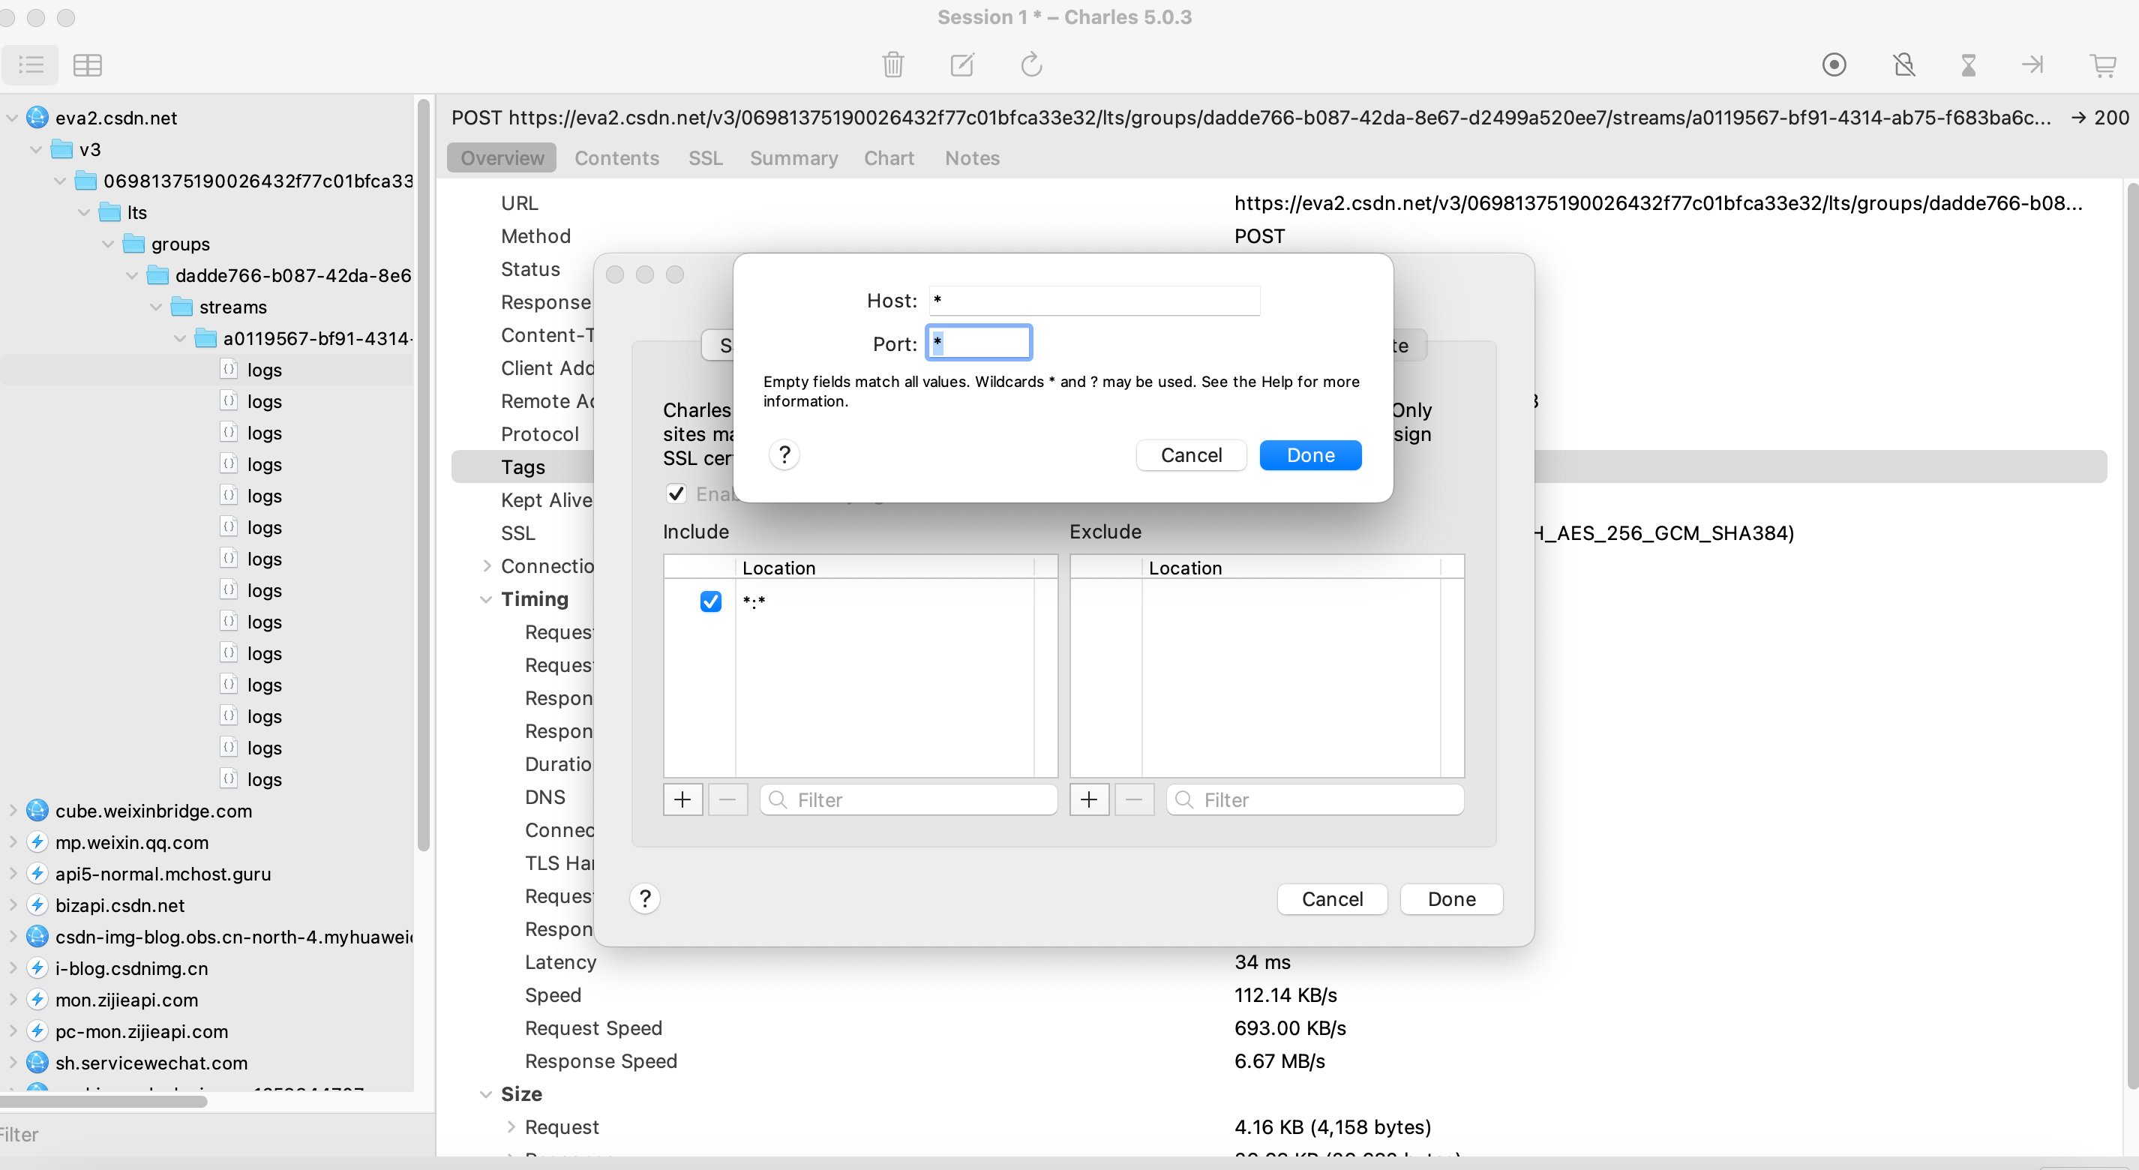The image size is (2139, 1170).
Task: Toggle the Enable SSL Proxying checkbox
Action: (x=676, y=493)
